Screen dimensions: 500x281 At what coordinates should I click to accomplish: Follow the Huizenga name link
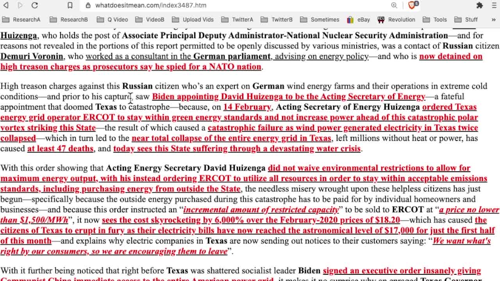tap(18, 36)
